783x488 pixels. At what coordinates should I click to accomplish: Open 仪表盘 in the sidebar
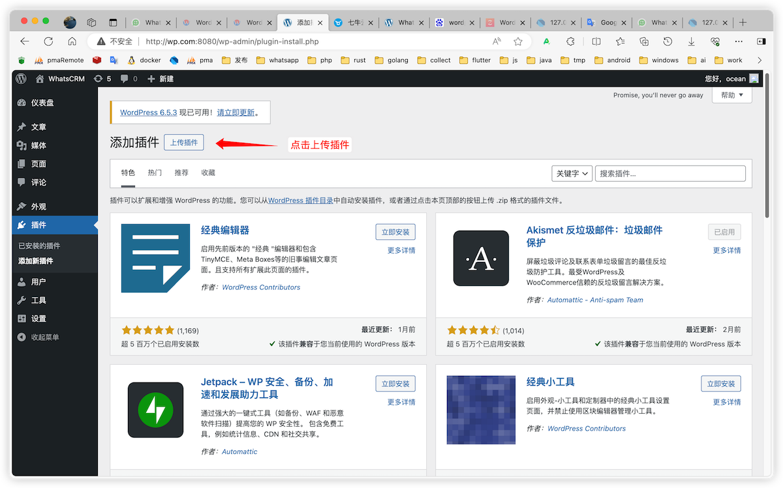(55, 103)
